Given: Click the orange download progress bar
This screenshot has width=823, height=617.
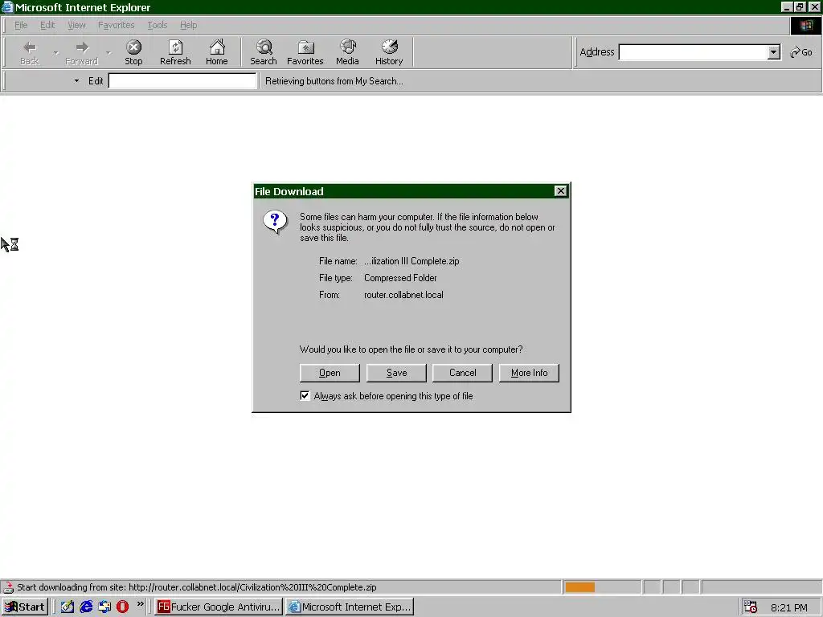Looking at the screenshot, I should [x=580, y=587].
